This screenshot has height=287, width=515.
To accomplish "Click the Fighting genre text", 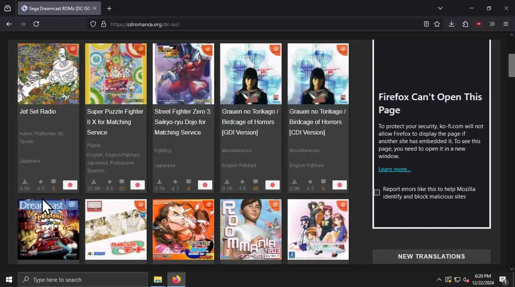I will [x=163, y=151].
